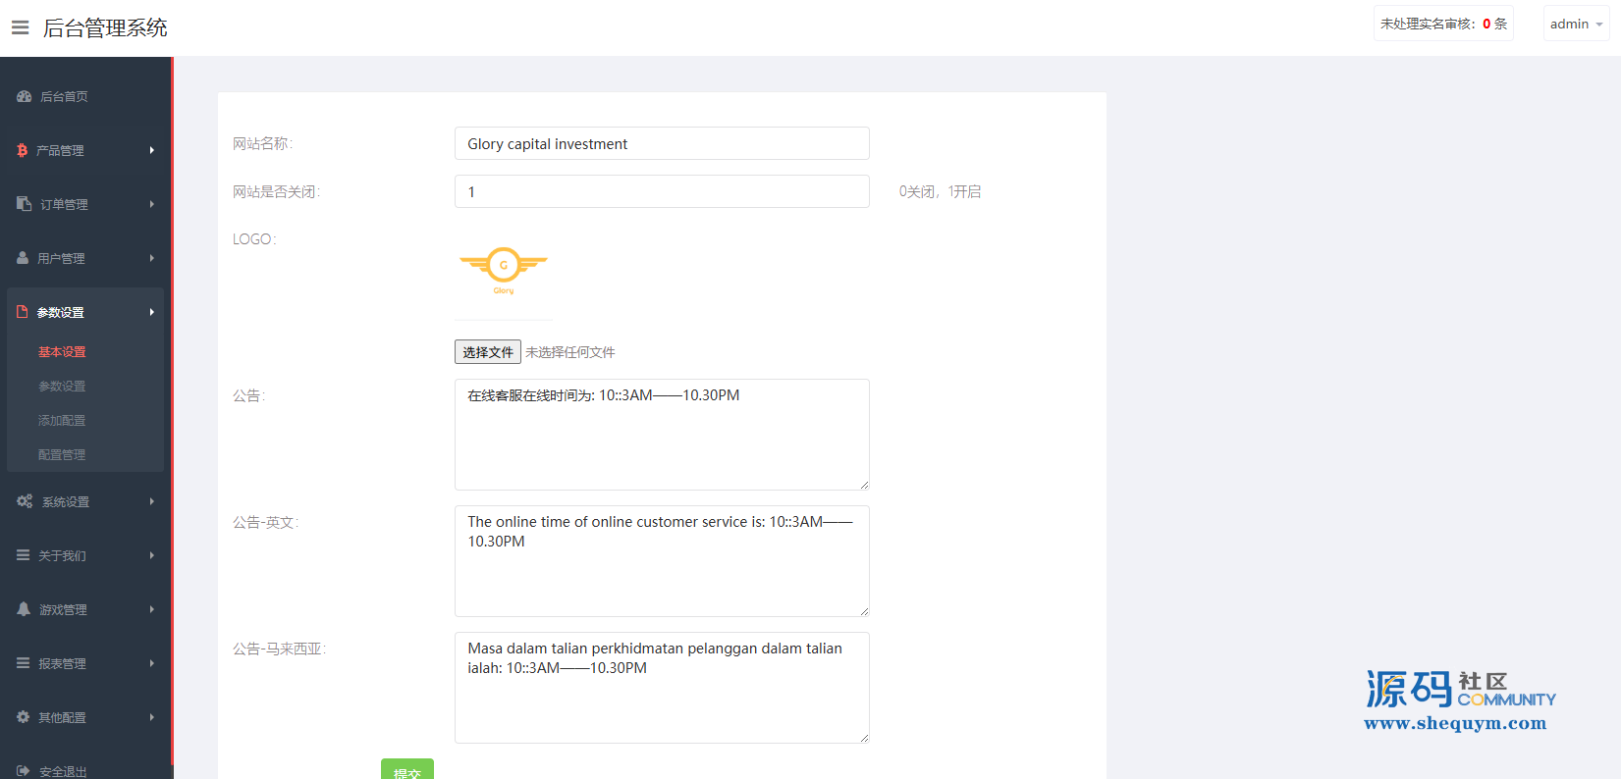Click the sign-out icon beside 安全退出
1621x779 pixels.
pos(24,771)
